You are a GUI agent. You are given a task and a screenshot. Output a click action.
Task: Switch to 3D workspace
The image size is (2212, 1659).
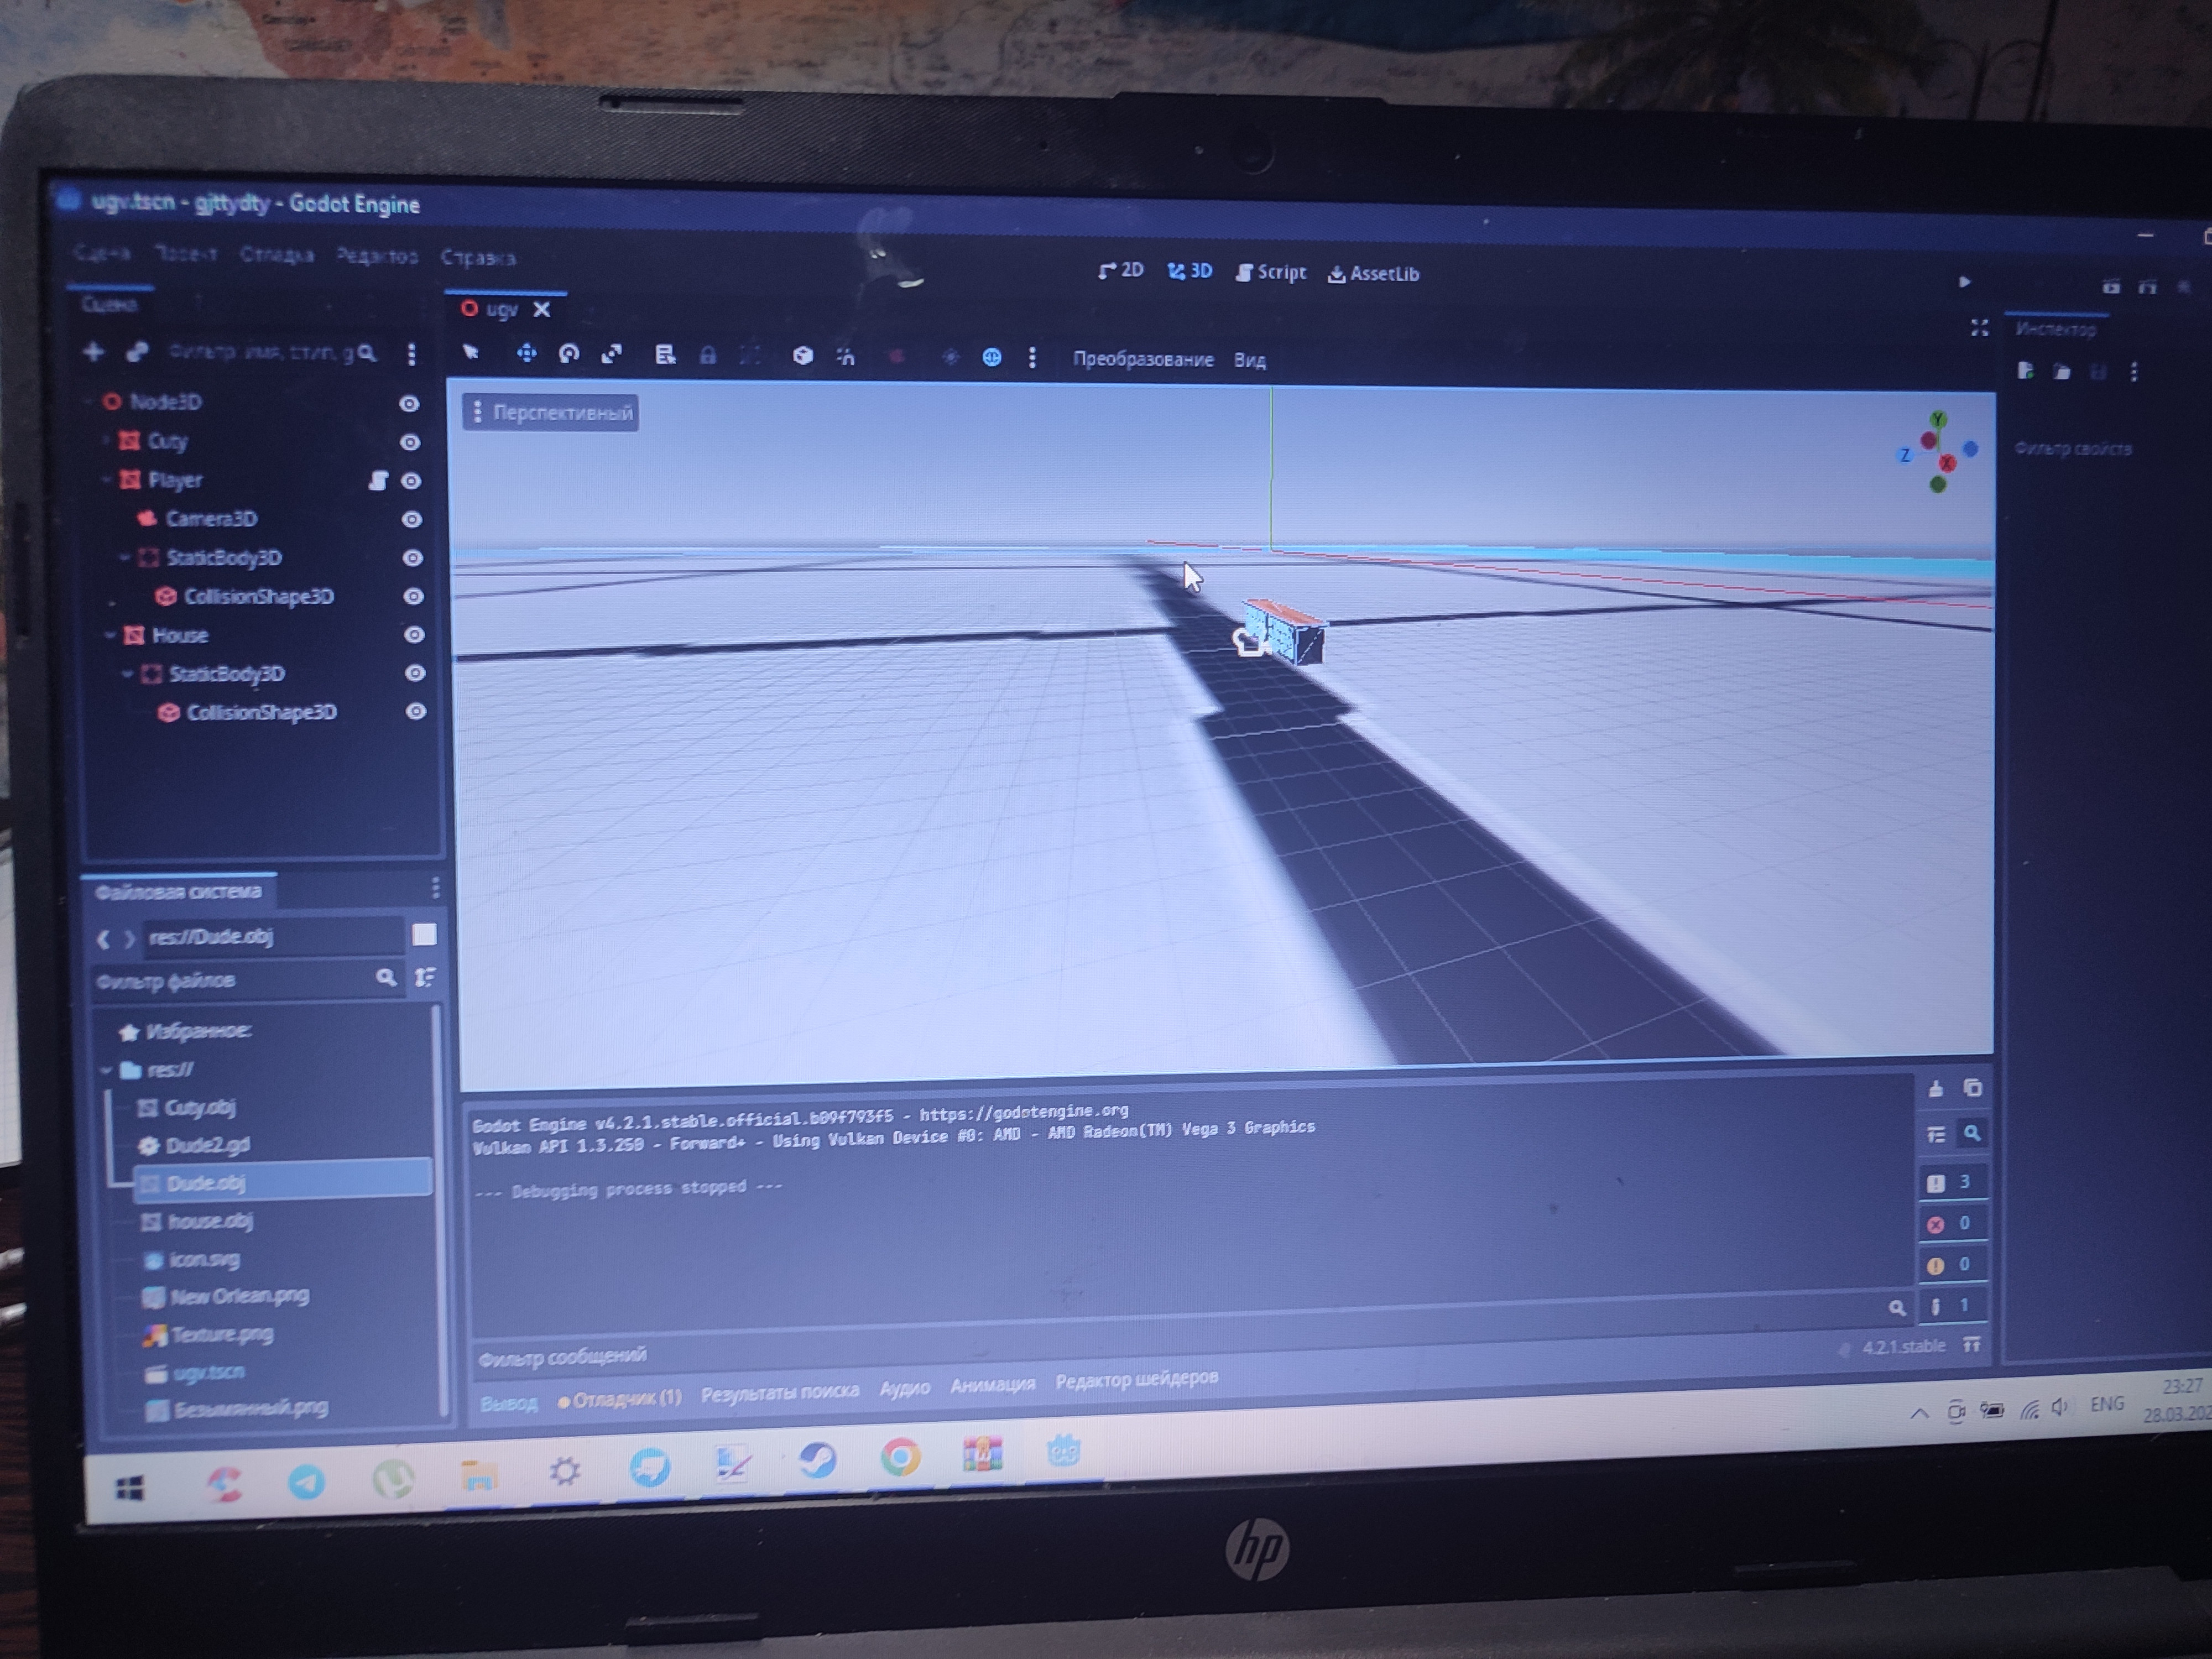pos(1190,271)
